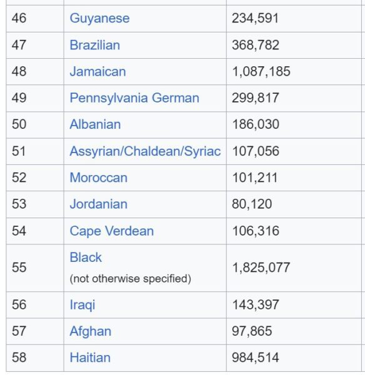The width and height of the screenshot is (365, 375).
Task: Select the population cell 1,087,185
Action: (294, 71)
